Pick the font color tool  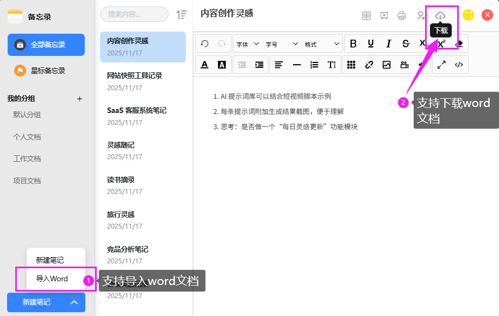205,65
